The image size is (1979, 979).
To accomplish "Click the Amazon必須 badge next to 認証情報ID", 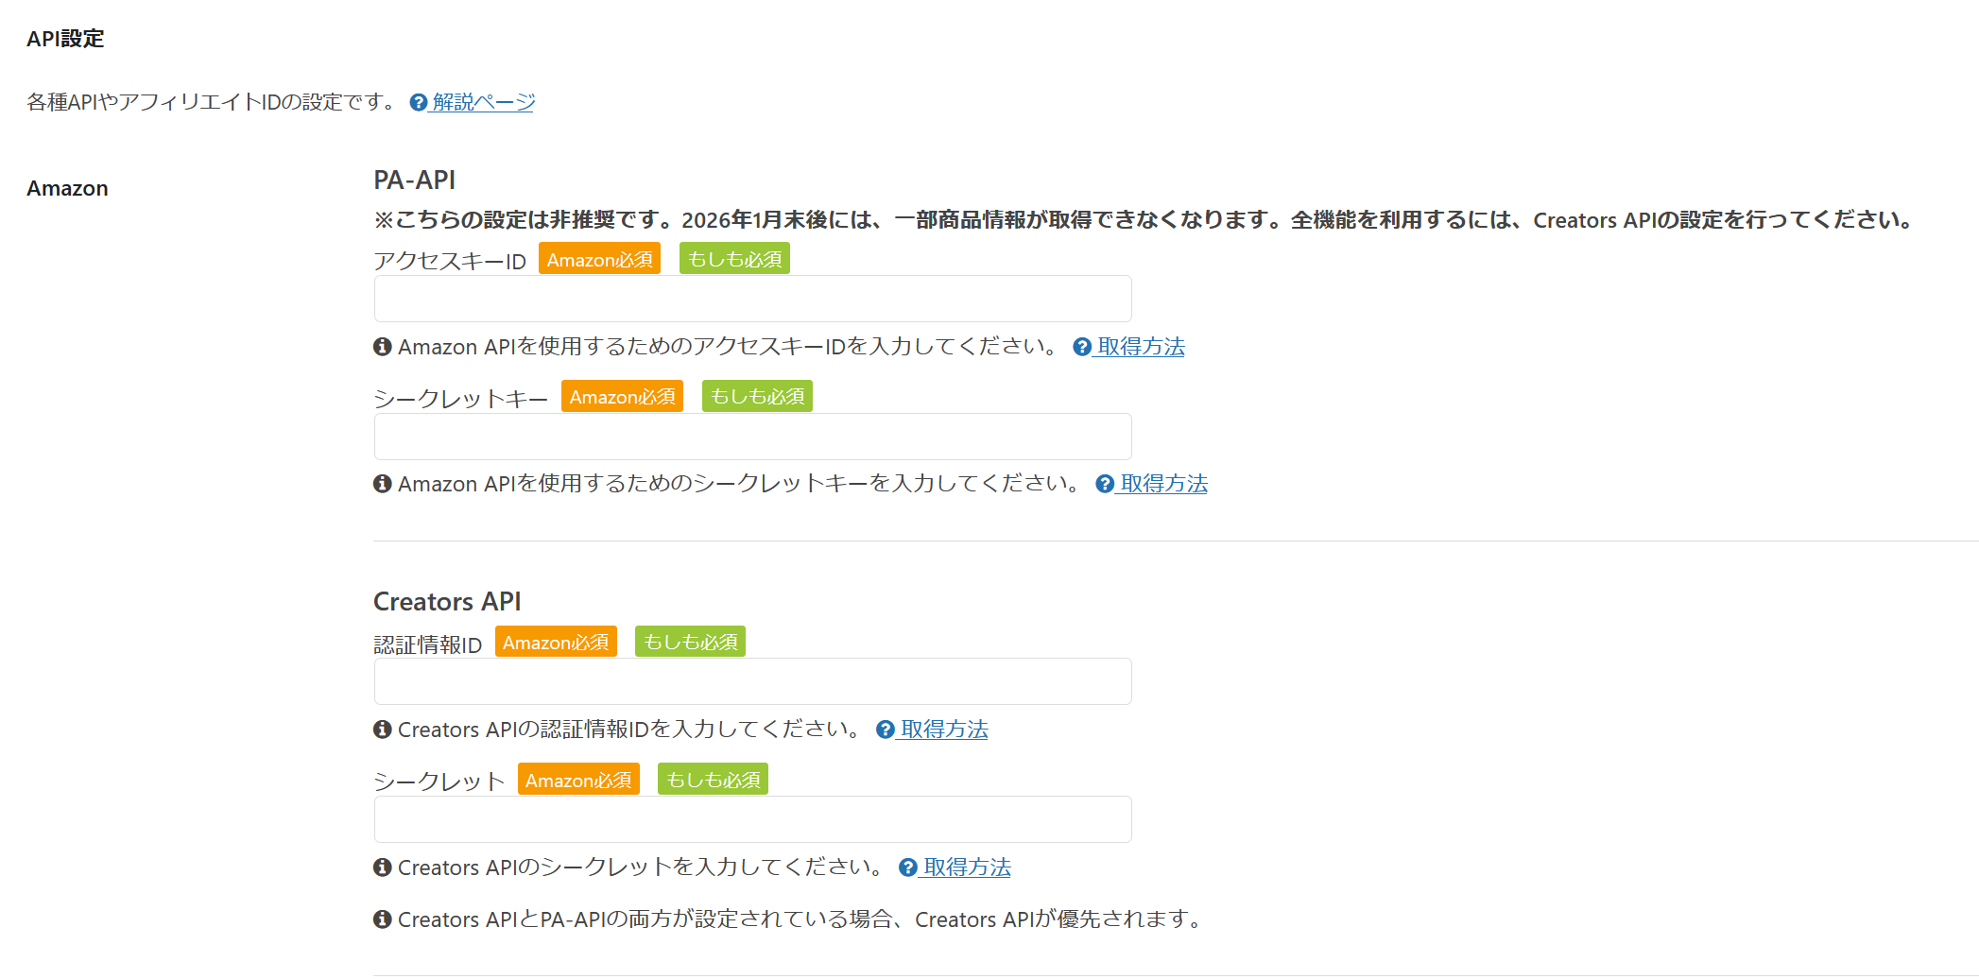I will click(556, 643).
